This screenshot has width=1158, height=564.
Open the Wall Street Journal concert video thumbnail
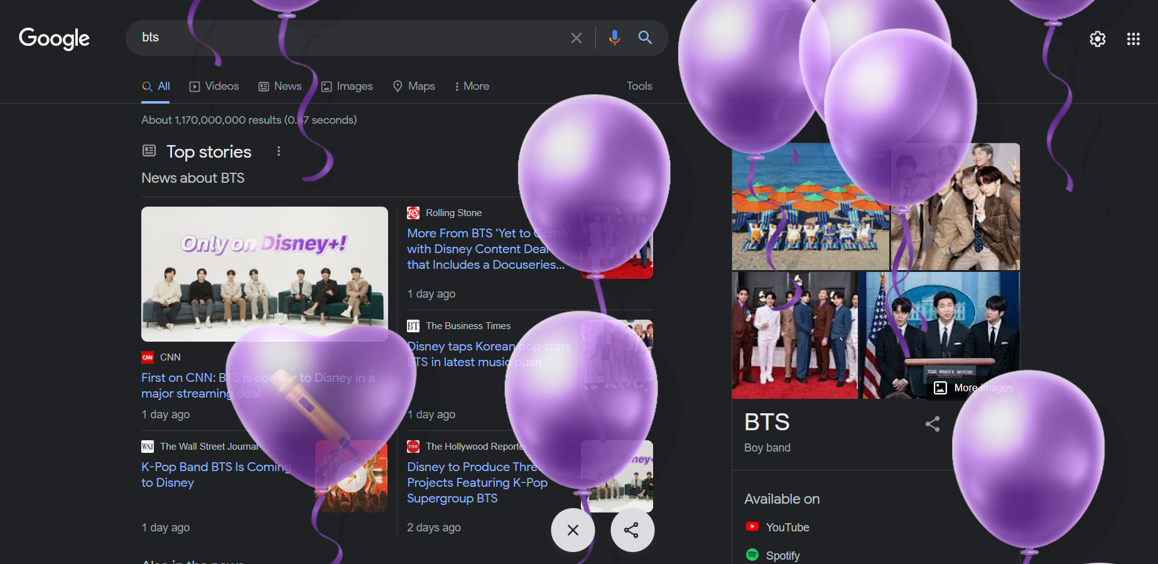351,476
